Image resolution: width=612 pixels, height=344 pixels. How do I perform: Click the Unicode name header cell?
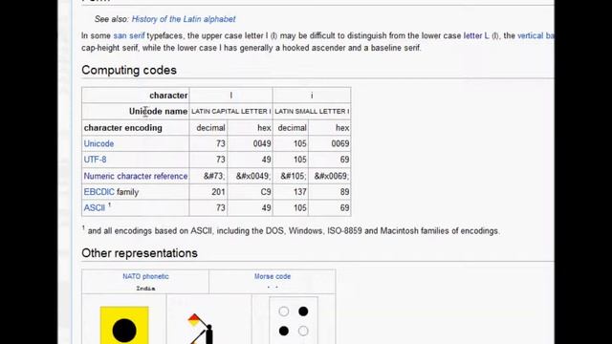(136, 111)
